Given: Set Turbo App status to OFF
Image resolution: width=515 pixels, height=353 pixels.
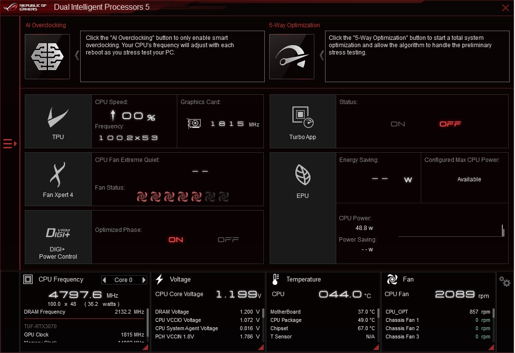Looking at the screenshot, I should coord(450,124).
